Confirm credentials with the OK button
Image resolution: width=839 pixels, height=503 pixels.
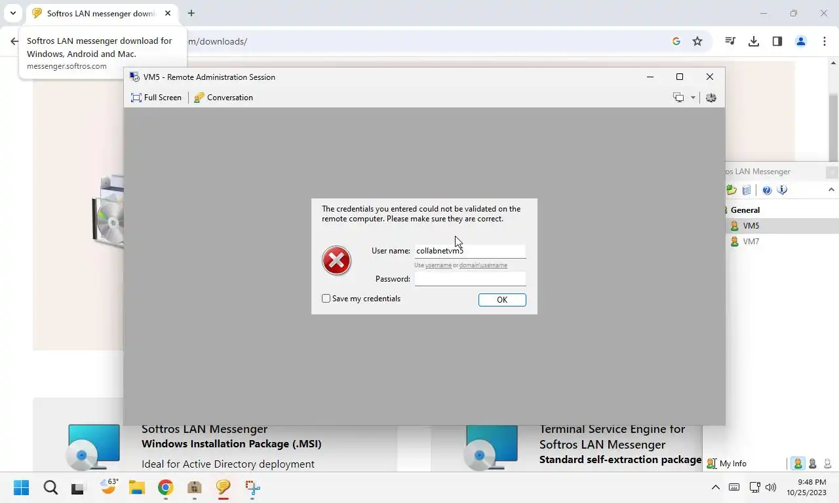coord(502,300)
